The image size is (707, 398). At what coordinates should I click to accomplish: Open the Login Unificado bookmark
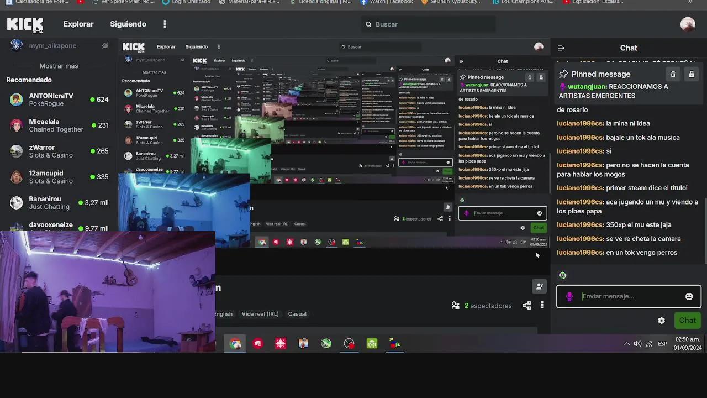pos(187,2)
